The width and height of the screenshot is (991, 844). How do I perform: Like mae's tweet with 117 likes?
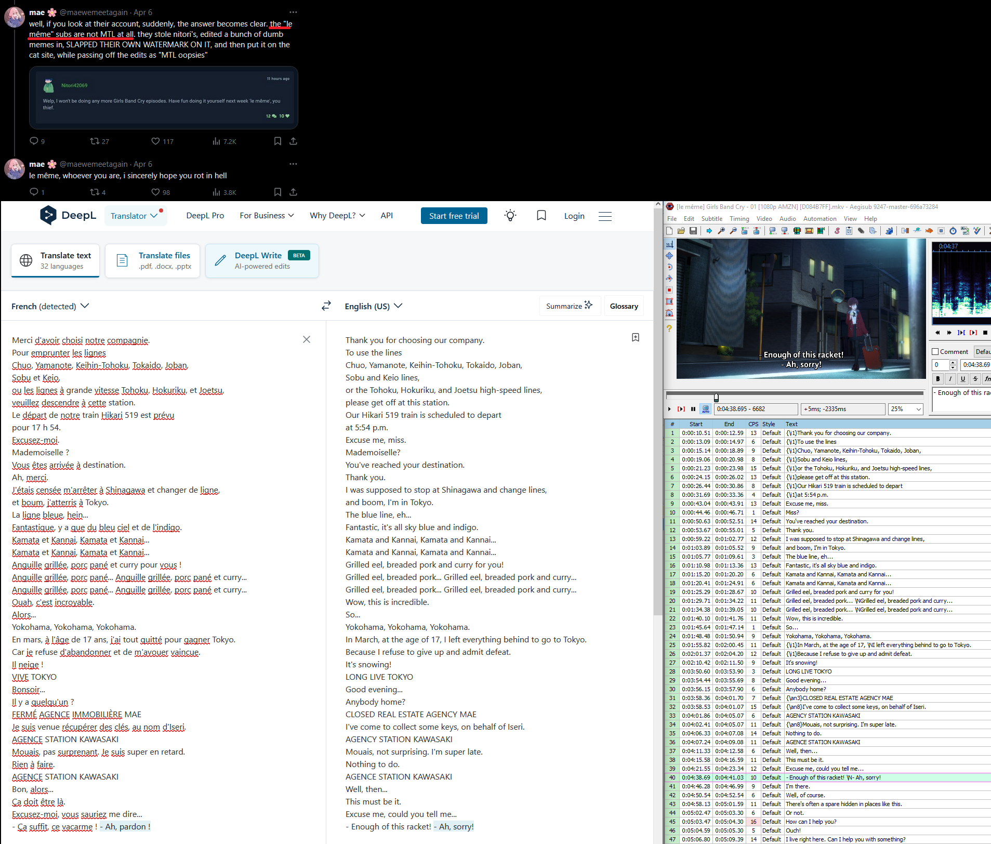pos(155,141)
